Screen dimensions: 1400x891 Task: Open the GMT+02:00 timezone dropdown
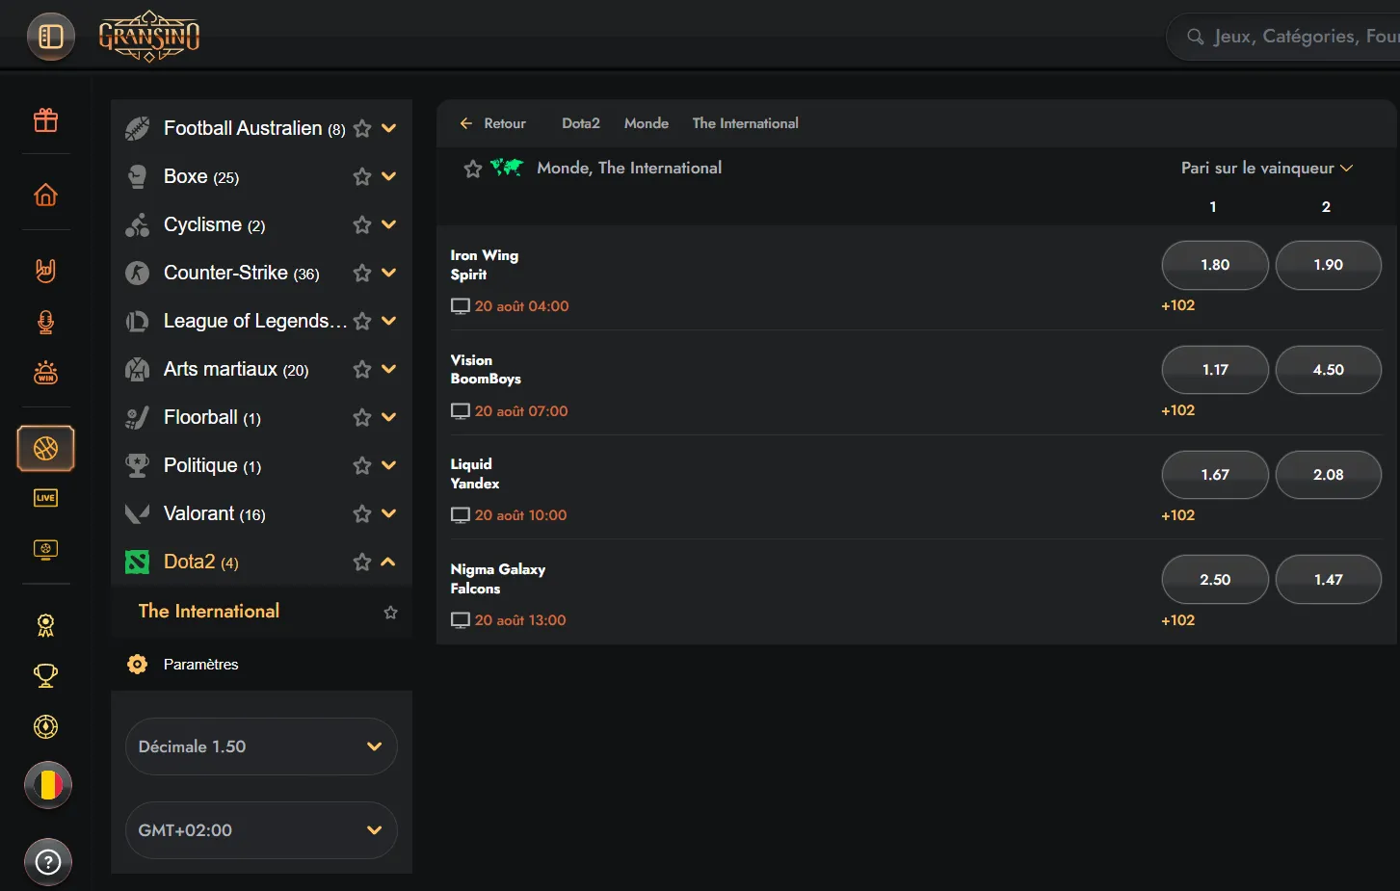click(x=261, y=830)
